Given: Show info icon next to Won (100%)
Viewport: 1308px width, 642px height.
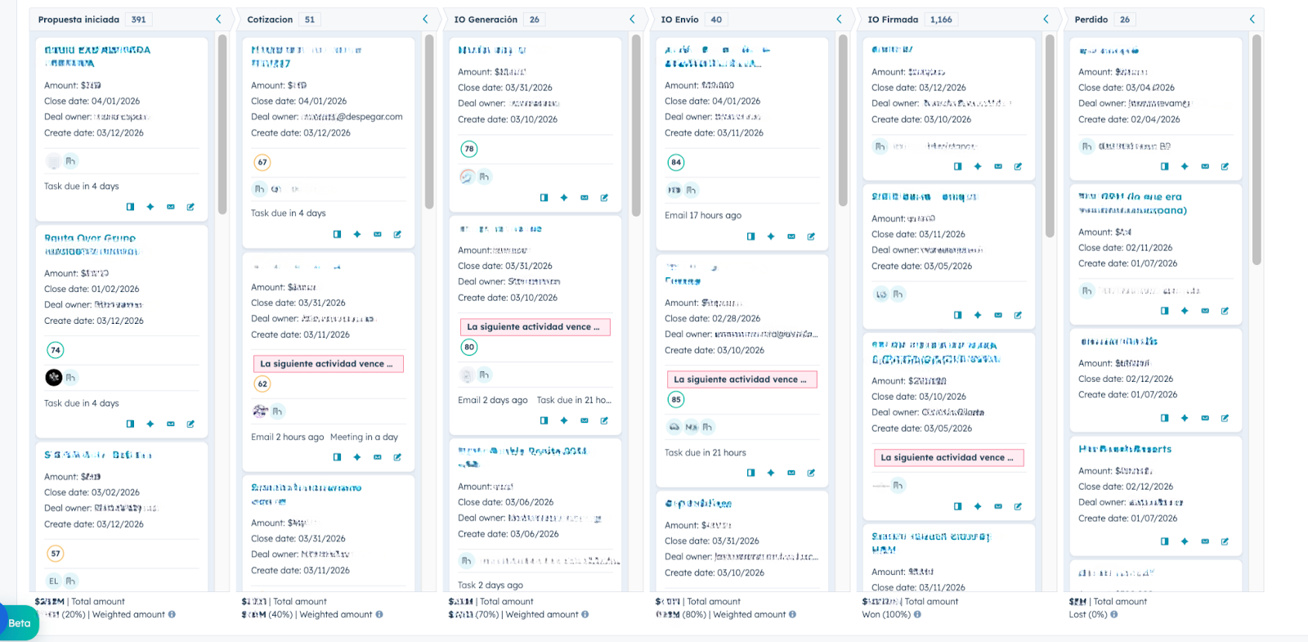Looking at the screenshot, I should [917, 615].
